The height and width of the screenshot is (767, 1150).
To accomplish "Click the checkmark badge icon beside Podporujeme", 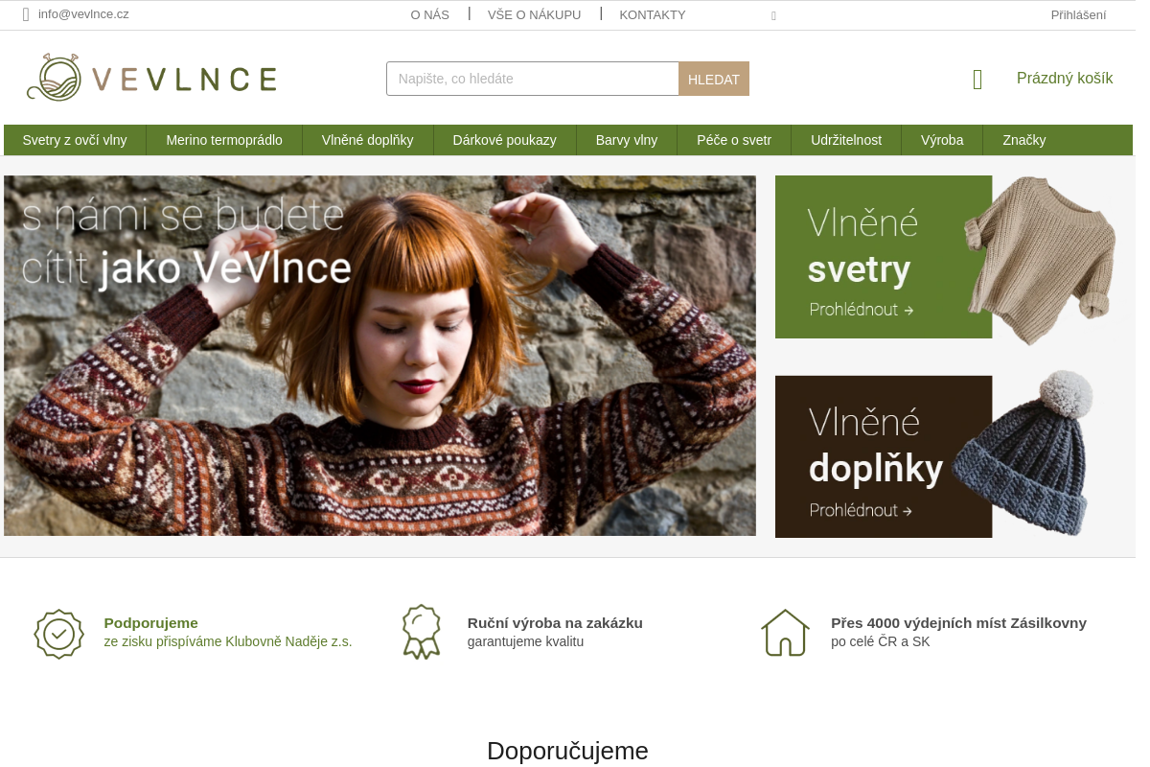I will (x=58, y=634).
